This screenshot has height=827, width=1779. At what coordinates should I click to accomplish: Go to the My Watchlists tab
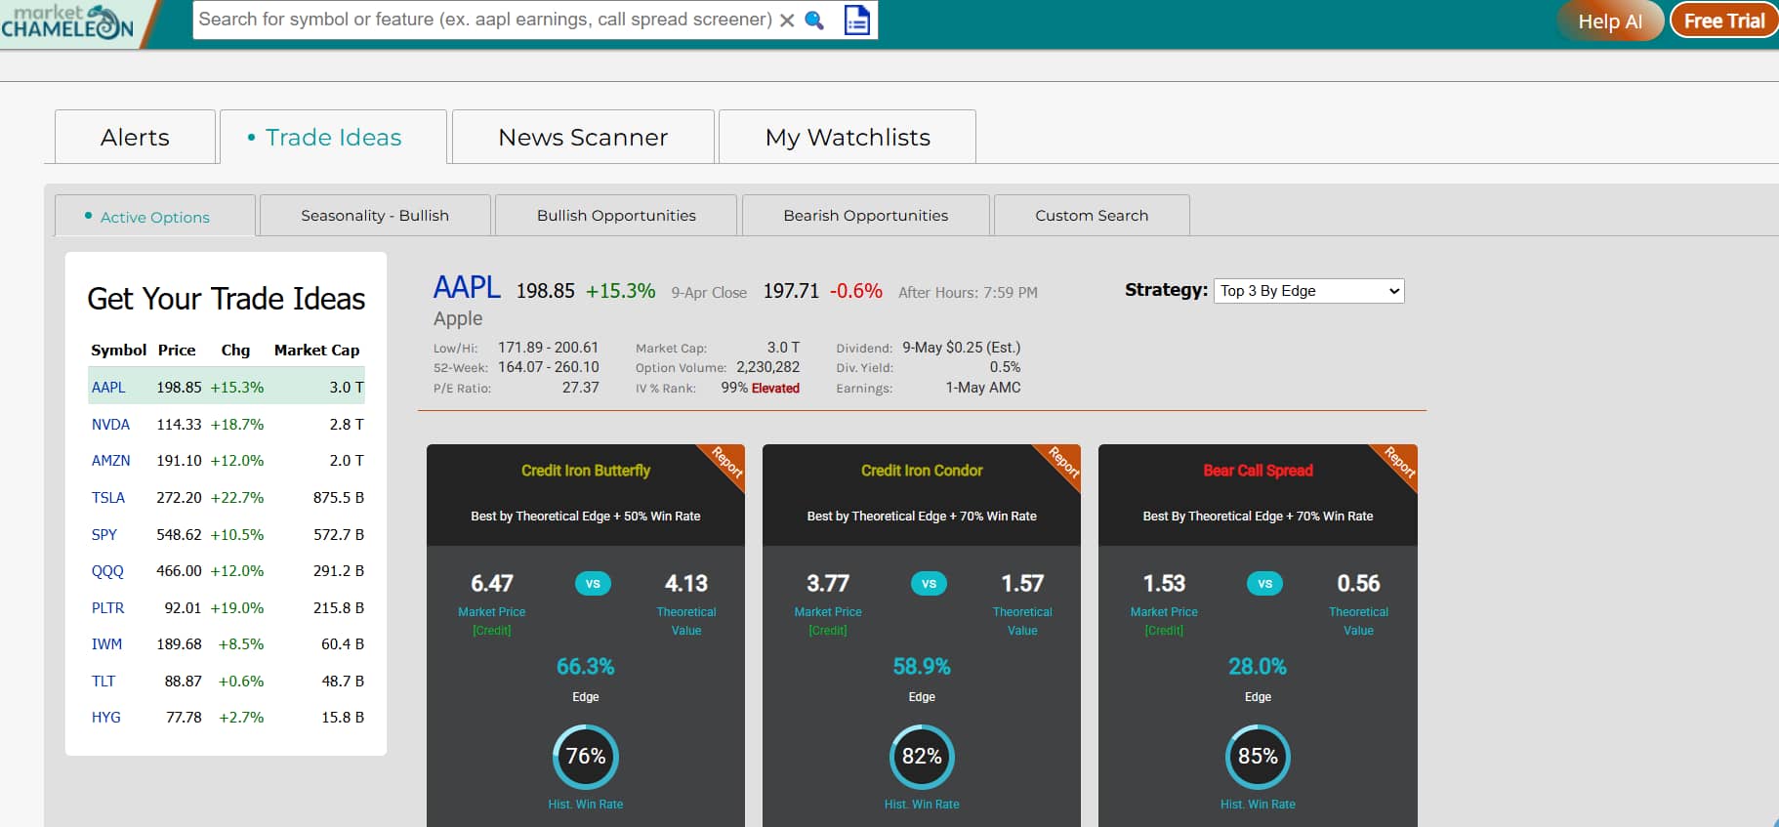(x=848, y=137)
